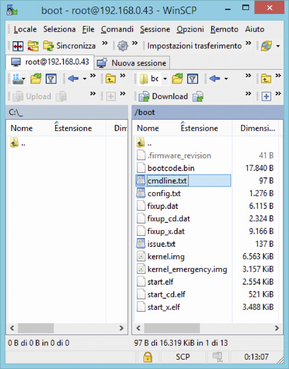Open the Opzioni menu
The image size is (289, 369).
190,29
